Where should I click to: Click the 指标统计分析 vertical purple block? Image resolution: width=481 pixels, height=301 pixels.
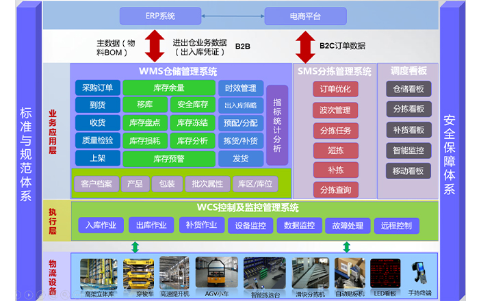point(276,125)
